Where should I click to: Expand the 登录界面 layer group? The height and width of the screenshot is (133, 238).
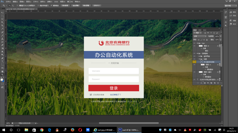tap(199, 56)
